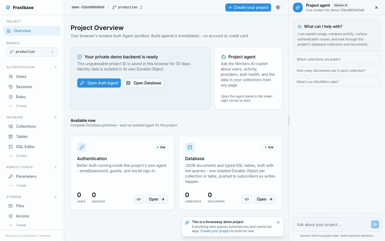Open Access under Storage
This screenshot has width=385, height=241.
coord(32,216)
